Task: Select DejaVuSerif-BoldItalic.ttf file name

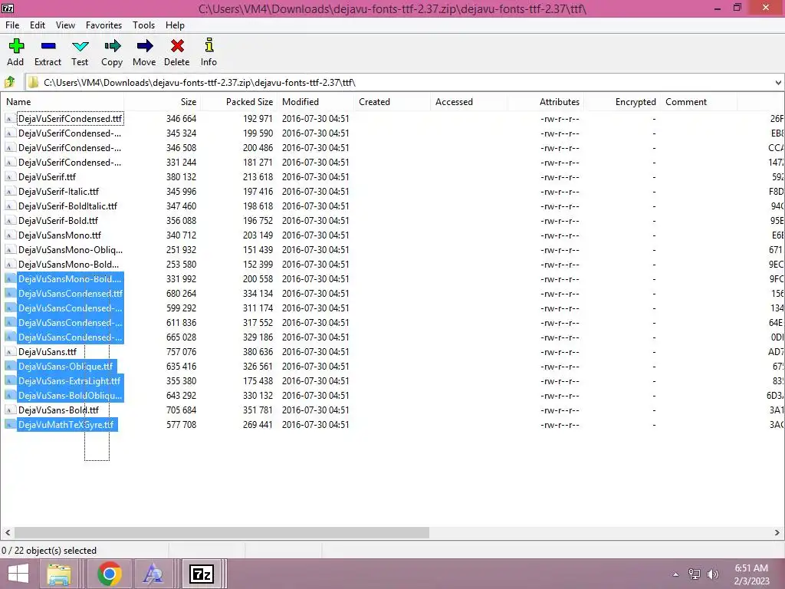Action: click(x=67, y=206)
